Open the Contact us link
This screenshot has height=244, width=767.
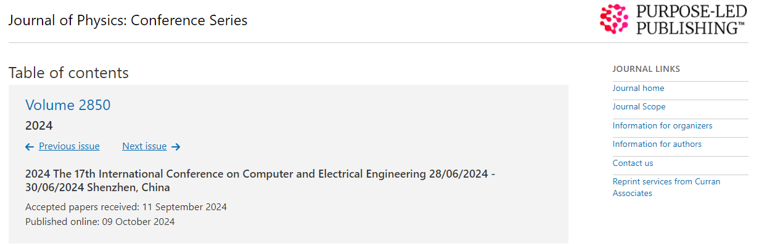click(x=633, y=163)
